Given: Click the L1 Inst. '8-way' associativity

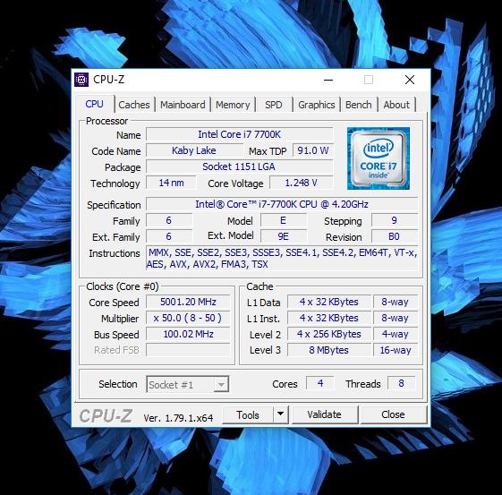Looking at the screenshot, I should 396,318.
